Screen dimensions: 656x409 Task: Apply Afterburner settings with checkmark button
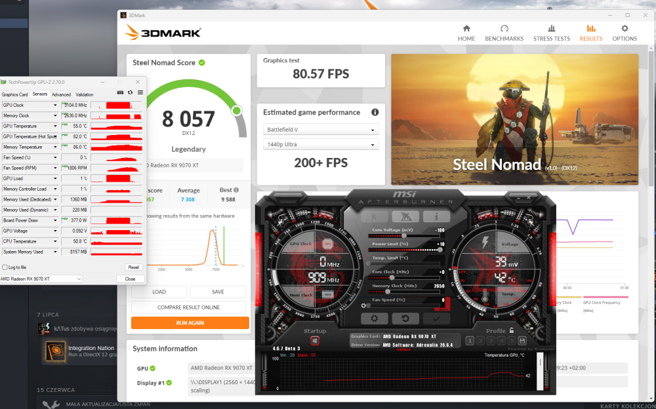(436, 319)
